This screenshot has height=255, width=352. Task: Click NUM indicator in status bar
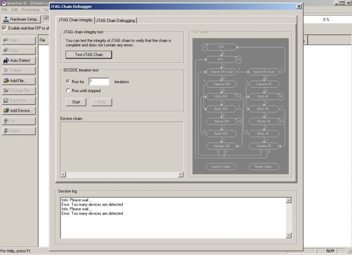[330, 251]
